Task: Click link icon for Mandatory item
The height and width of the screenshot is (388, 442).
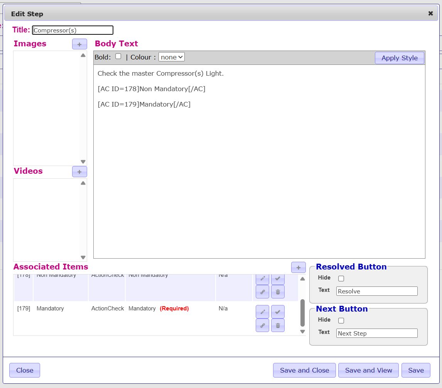Action: [262, 325]
